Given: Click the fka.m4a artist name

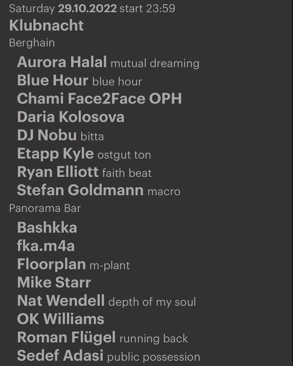Looking at the screenshot, I should pyautogui.click(x=46, y=246).
